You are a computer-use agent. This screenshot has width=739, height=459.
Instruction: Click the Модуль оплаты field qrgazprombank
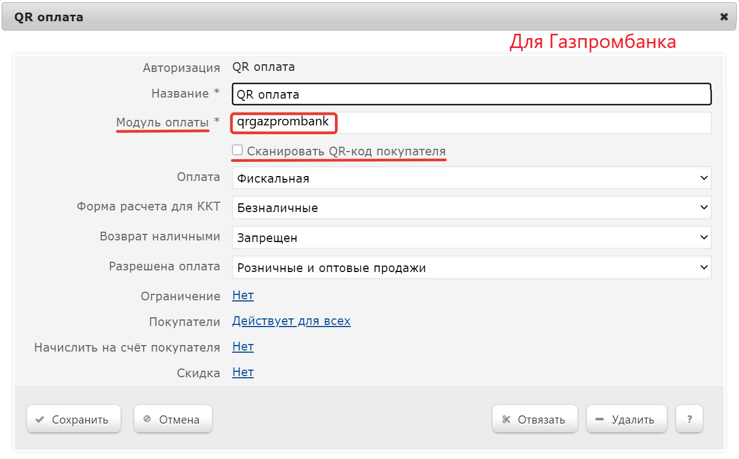(472, 123)
